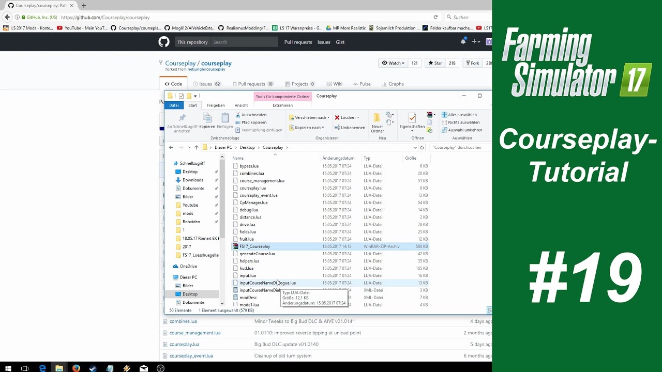Click the GitHub notifications bell
Viewport: 662px width, 372px height.
(x=463, y=42)
